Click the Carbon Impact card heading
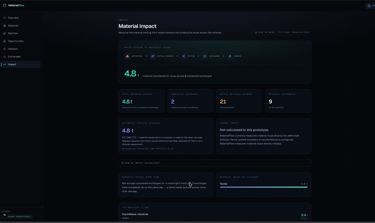Viewport: 375px width, 223px height. point(229,123)
